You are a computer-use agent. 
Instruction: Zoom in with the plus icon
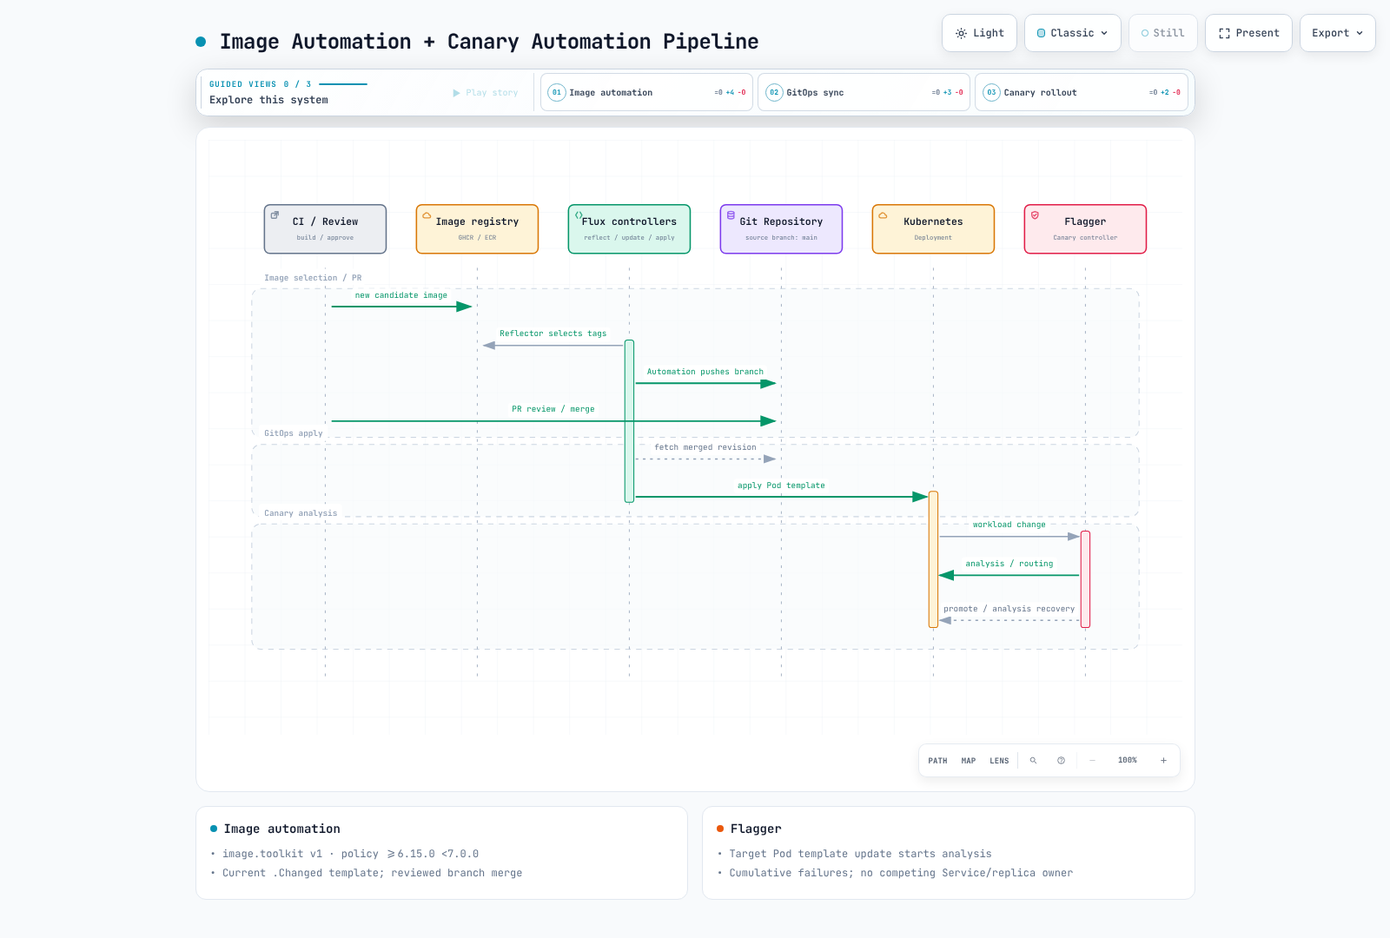(x=1163, y=761)
